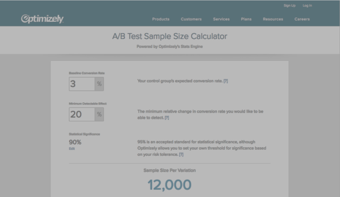Screen dimensions: 340x197
Task: Click 'Powered by Optimizely's Stats Engine' text
Action: point(169,47)
